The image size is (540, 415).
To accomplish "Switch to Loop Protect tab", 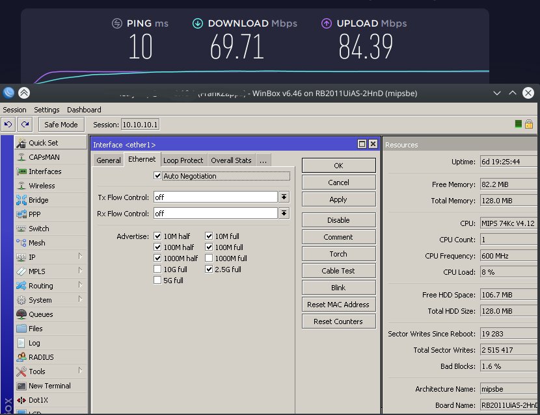I will click(x=183, y=160).
